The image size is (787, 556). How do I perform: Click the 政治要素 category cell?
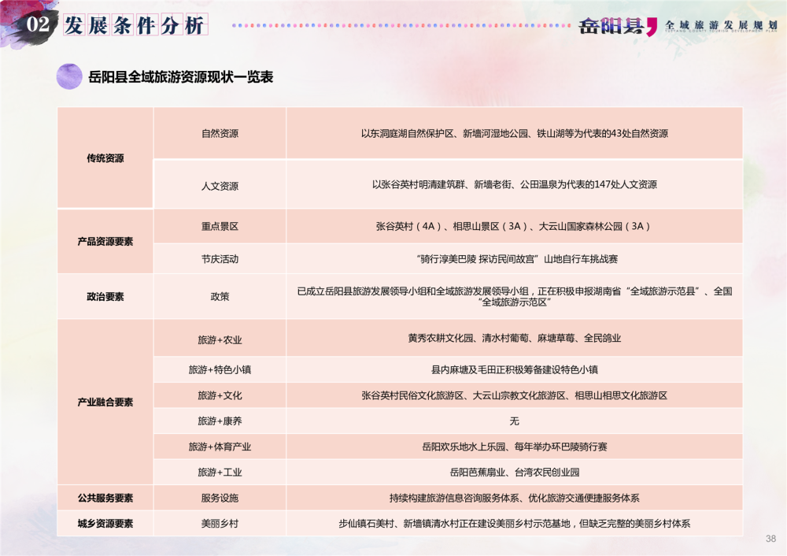pos(105,297)
